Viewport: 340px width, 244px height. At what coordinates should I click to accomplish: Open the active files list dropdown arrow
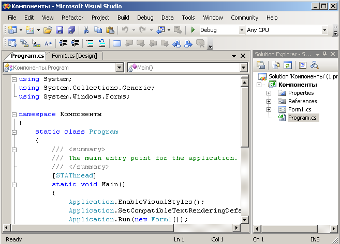coord(234,56)
